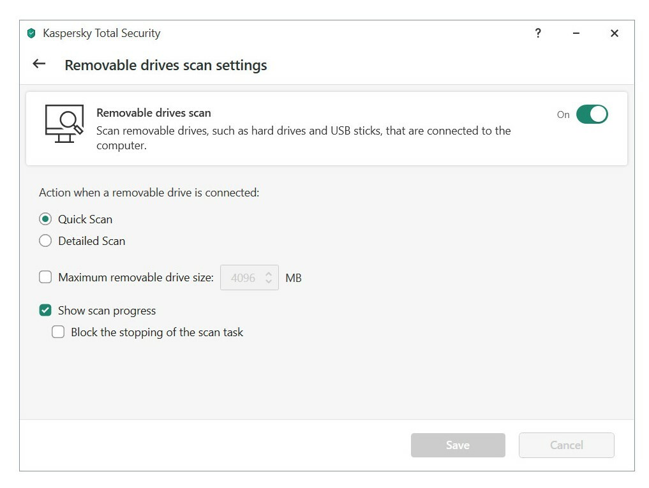Close the Kaspersky Total Security window
Viewport: 649px width, 488px height.
[615, 33]
